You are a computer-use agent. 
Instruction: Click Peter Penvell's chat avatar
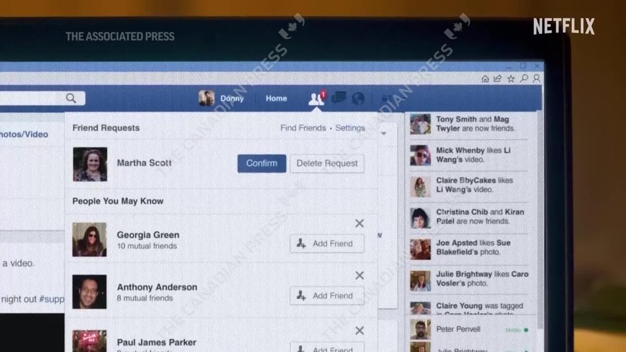[x=420, y=330]
